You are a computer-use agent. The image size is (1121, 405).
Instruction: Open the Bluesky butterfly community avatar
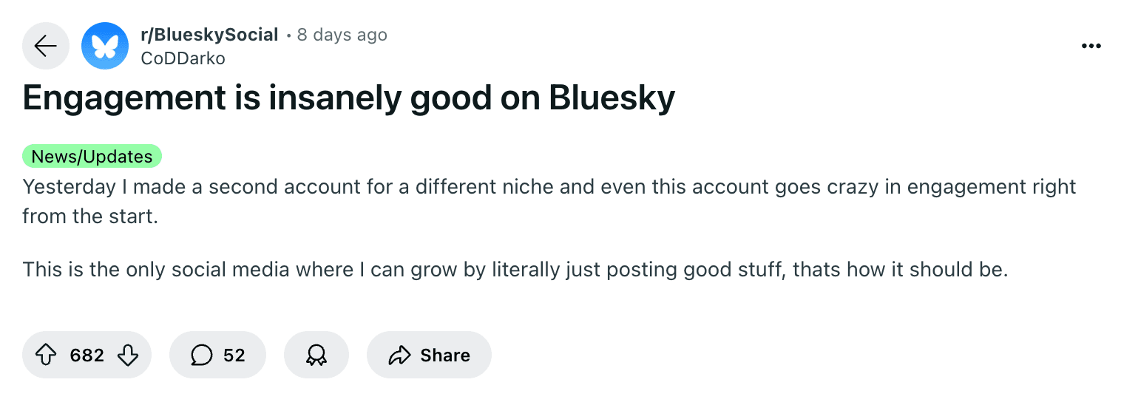(x=104, y=46)
